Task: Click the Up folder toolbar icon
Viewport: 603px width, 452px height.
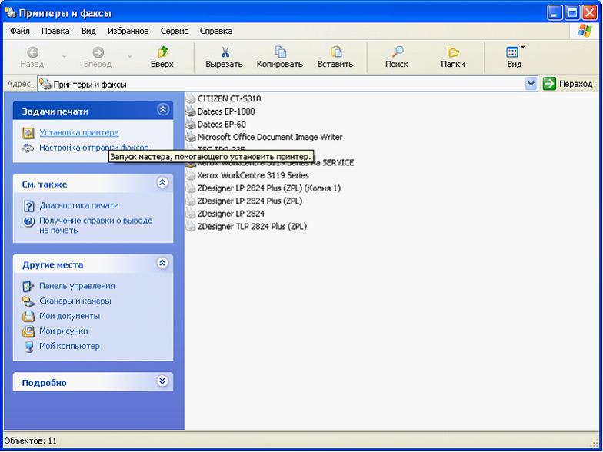Action: pos(162,52)
